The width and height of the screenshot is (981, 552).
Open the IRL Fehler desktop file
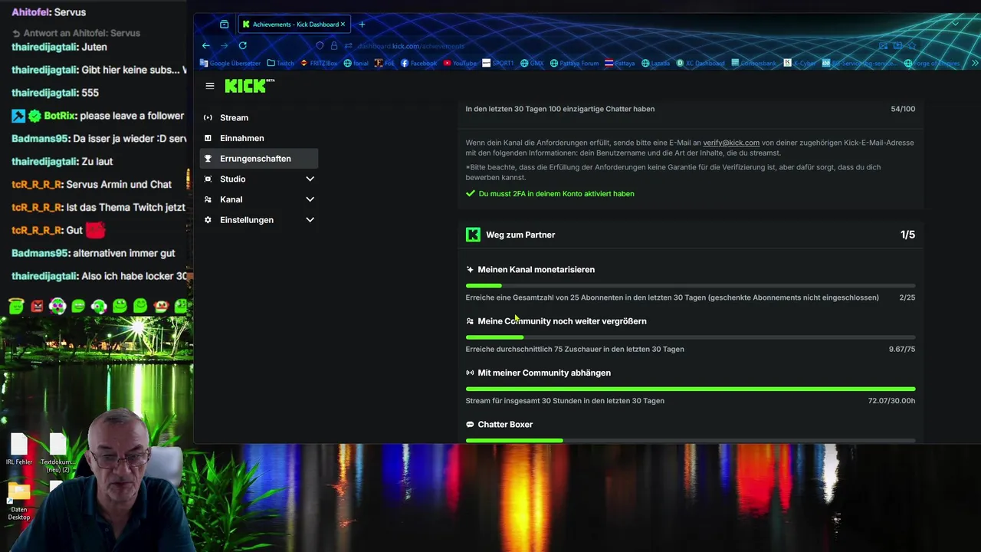(19, 450)
